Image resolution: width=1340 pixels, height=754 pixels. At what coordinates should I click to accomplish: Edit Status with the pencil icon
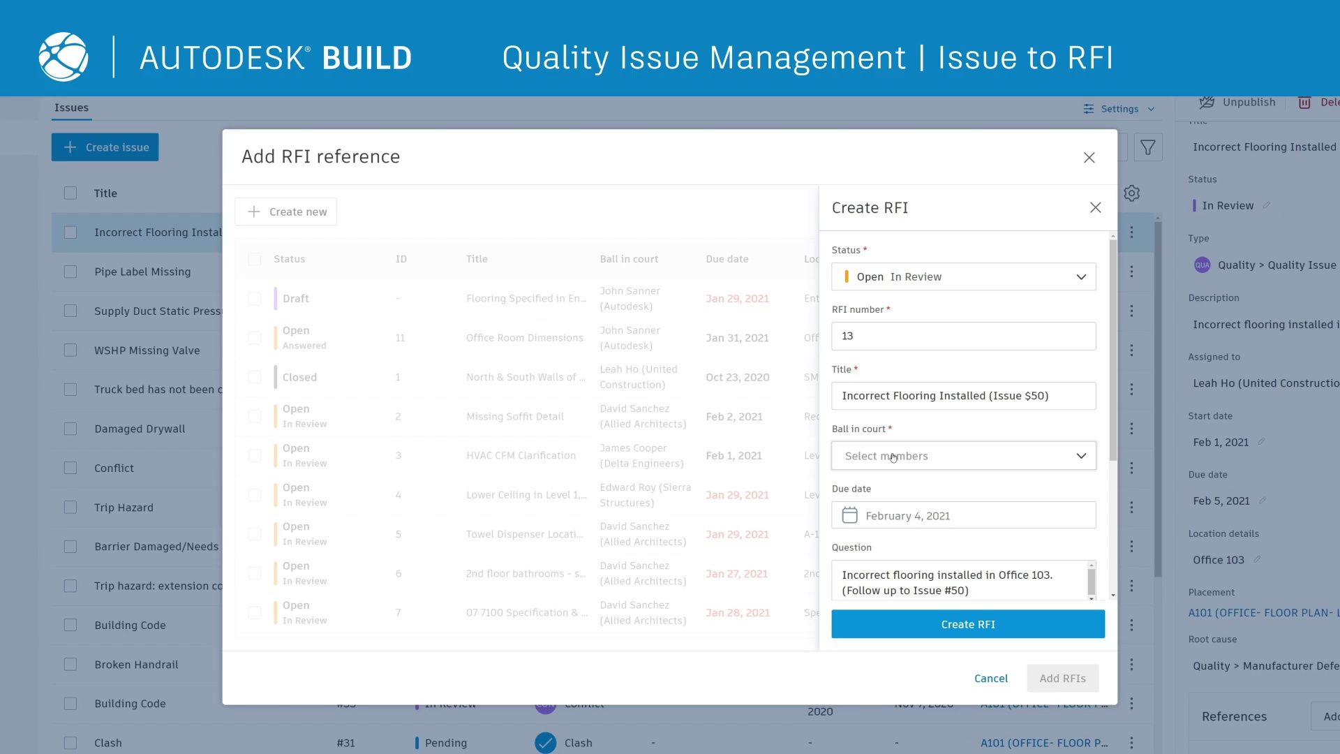click(x=1267, y=205)
